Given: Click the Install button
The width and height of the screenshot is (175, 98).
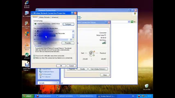Looking at the screenshot, I should coord(40,43).
